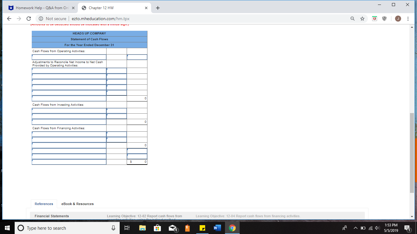This screenshot has width=417, height=234.
Task: Click the Chrome taskbar icon
Action: coord(232,228)
